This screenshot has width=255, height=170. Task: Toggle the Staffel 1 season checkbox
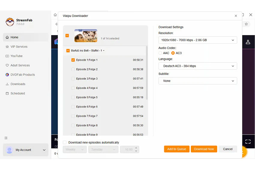coord(68,51)
